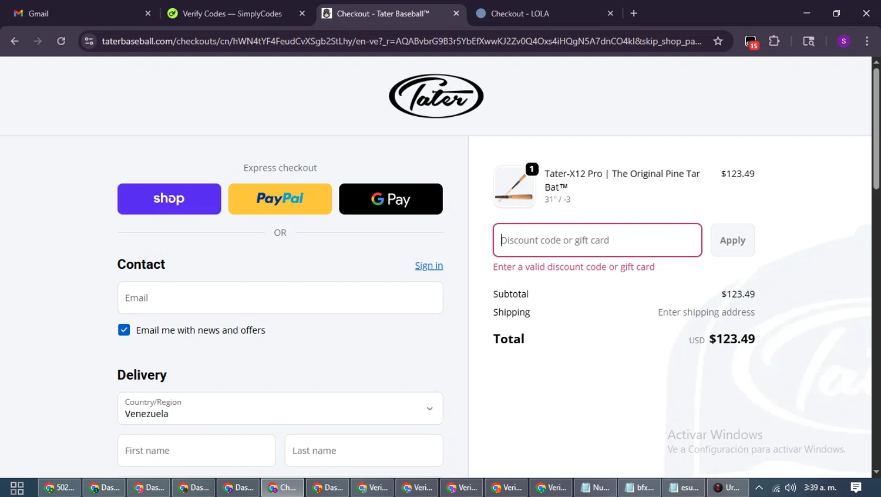Image resolution: width=881 pixels, height=497 pixels.
Task: Open the Ch... Chrome taskbar item
Action: point(283,488)
